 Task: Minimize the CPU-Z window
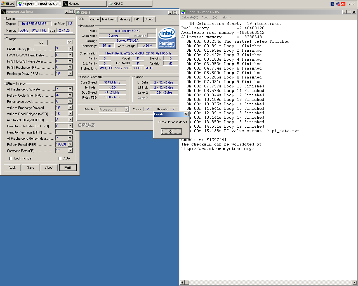(x=170, y=13)
